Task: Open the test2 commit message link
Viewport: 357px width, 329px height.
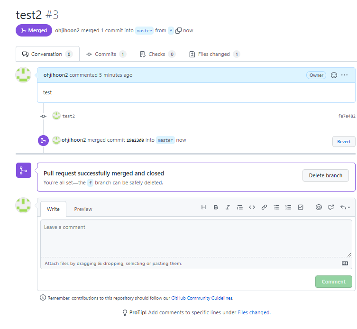Action: [69, 116]
